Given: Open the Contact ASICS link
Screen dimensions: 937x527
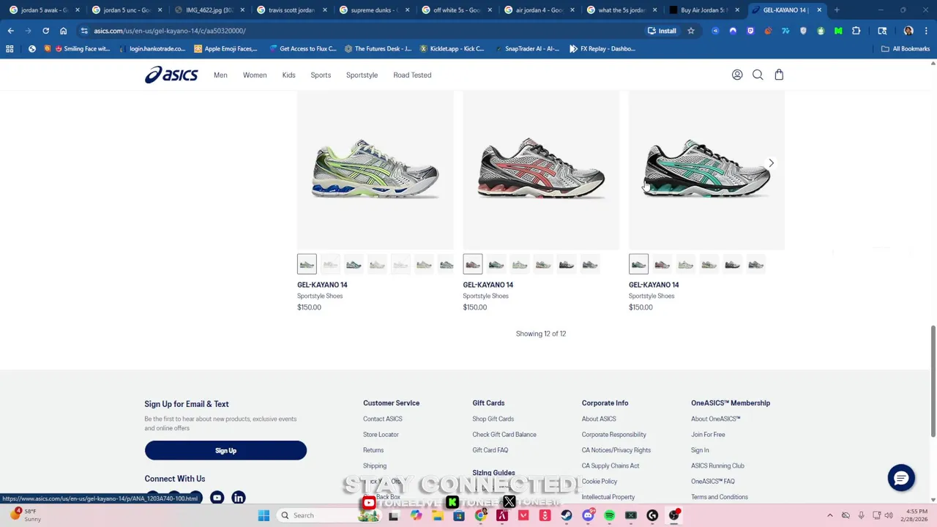Looking at the screenshot, I should point(383,419).
